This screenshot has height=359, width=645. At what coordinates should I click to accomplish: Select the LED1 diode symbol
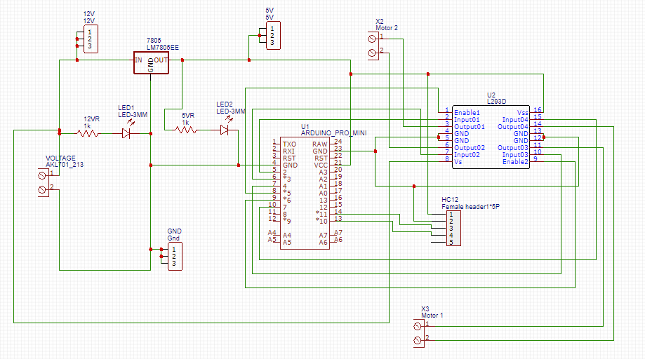pyautogui.click(x=127, y=133)
